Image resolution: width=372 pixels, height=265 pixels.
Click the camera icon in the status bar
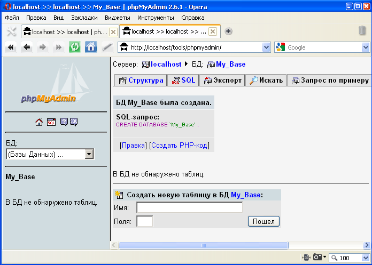click(x=317, y=256)
